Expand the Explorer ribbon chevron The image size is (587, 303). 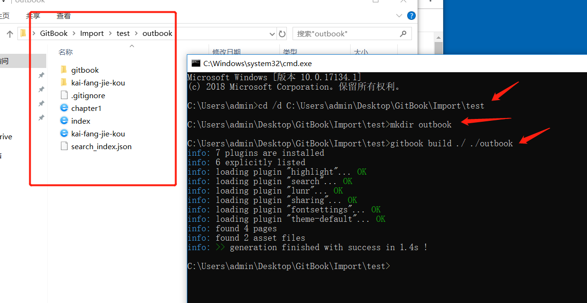tap(399, 16)
